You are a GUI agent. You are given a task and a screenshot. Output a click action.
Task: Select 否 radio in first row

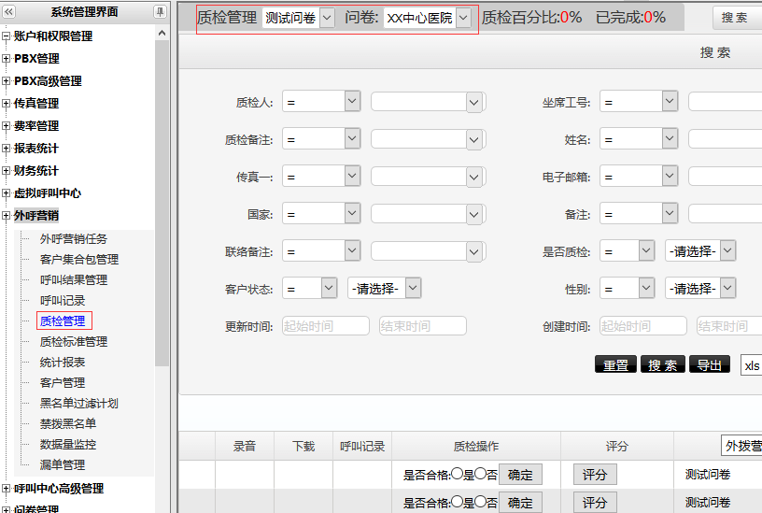point(480,474)
